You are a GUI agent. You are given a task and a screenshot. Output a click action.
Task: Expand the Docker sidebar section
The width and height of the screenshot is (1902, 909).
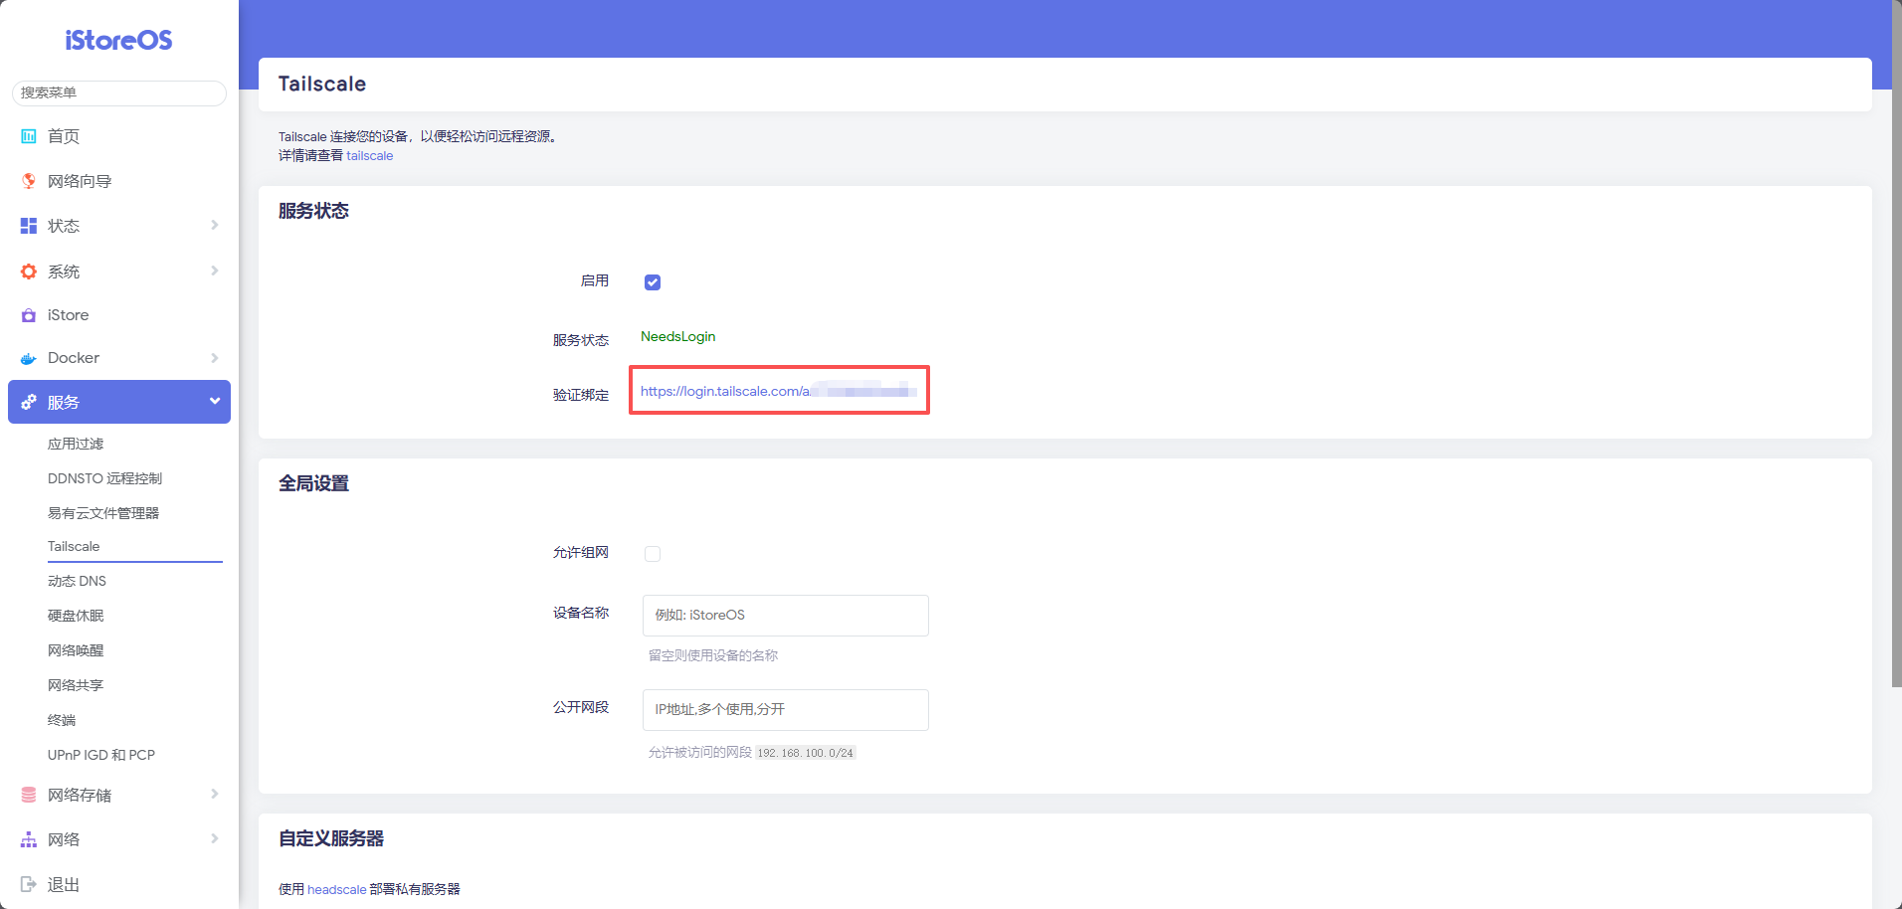pyautogui.click(x=214, y=357)
